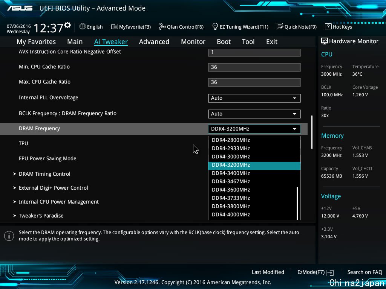Viewport: 386px width, 289px height.
Task: Click the 07/06/2016 date
Action: pyautogui.click(x=19, y=26)
